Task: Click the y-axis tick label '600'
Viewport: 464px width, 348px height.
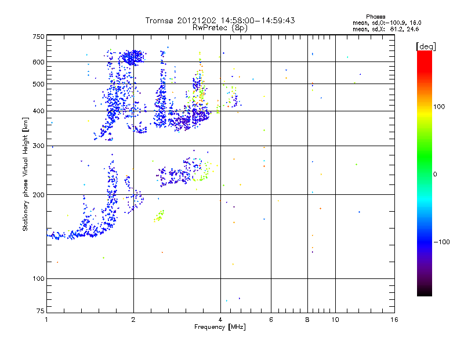Action: 38,62
